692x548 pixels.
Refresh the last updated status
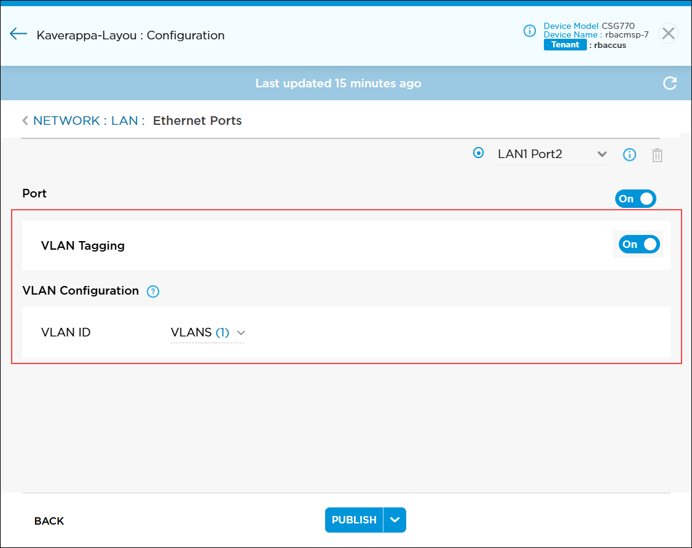point(670,83)
